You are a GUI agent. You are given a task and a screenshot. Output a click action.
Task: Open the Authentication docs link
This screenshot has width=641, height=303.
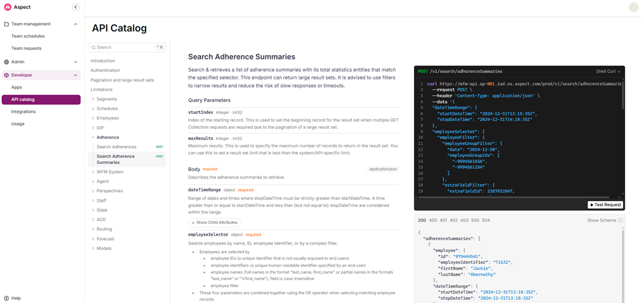(106, 70)
